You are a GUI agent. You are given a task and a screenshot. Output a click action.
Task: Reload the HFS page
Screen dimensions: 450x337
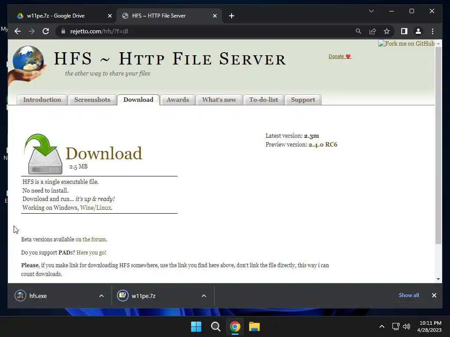46,31
